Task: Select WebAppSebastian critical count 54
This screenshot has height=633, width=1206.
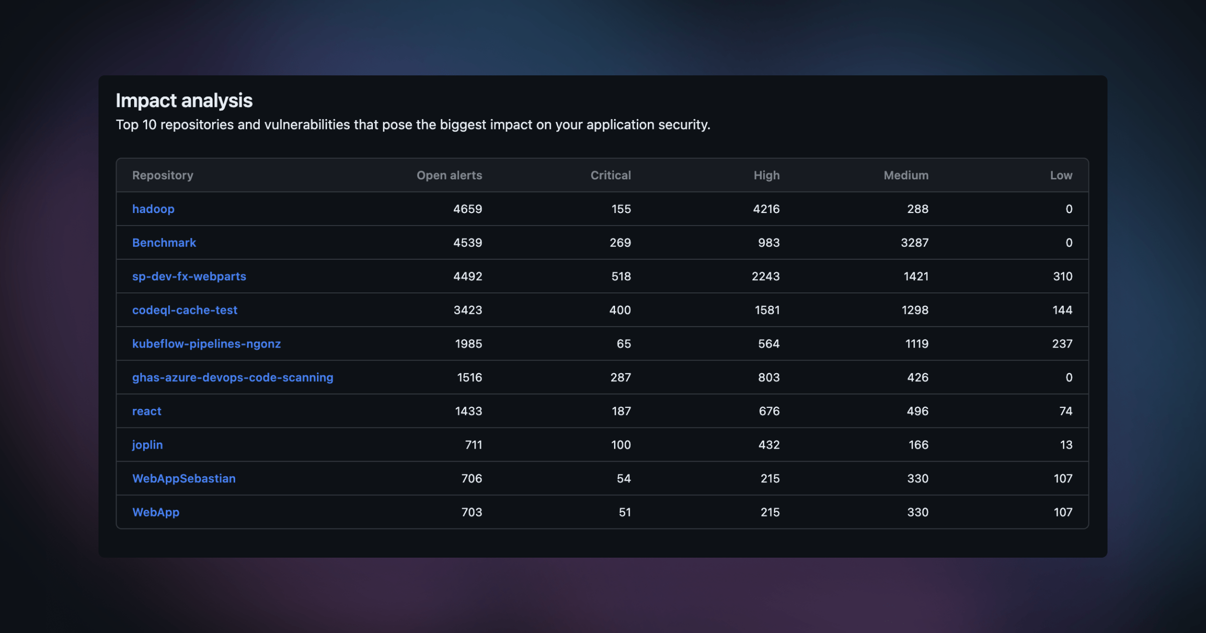Action: pos(624,478)
